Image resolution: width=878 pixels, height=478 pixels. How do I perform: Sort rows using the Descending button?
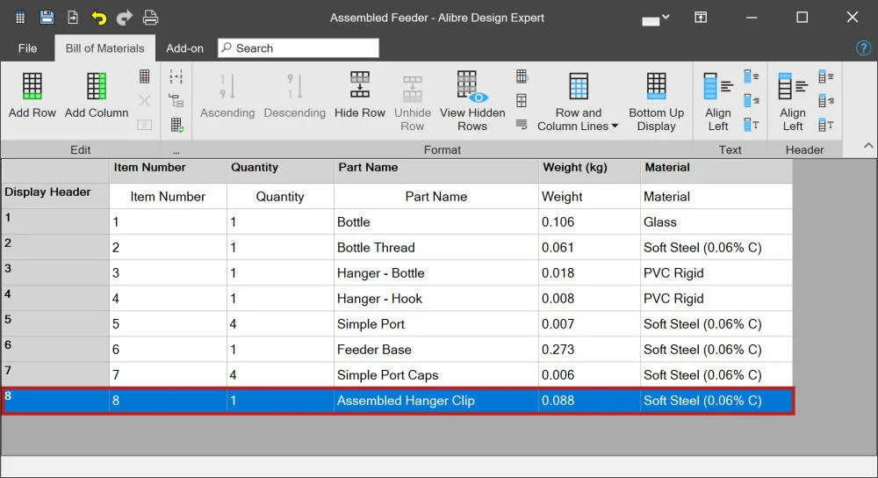[294, 96]
